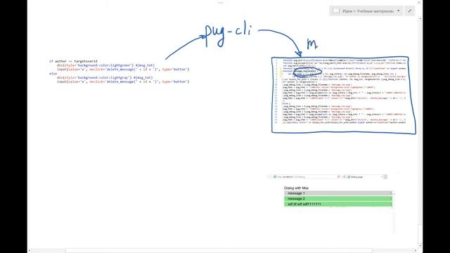450x253 pixels.
Task: Click the 'else' code line
Action: (x=53, y=73)
